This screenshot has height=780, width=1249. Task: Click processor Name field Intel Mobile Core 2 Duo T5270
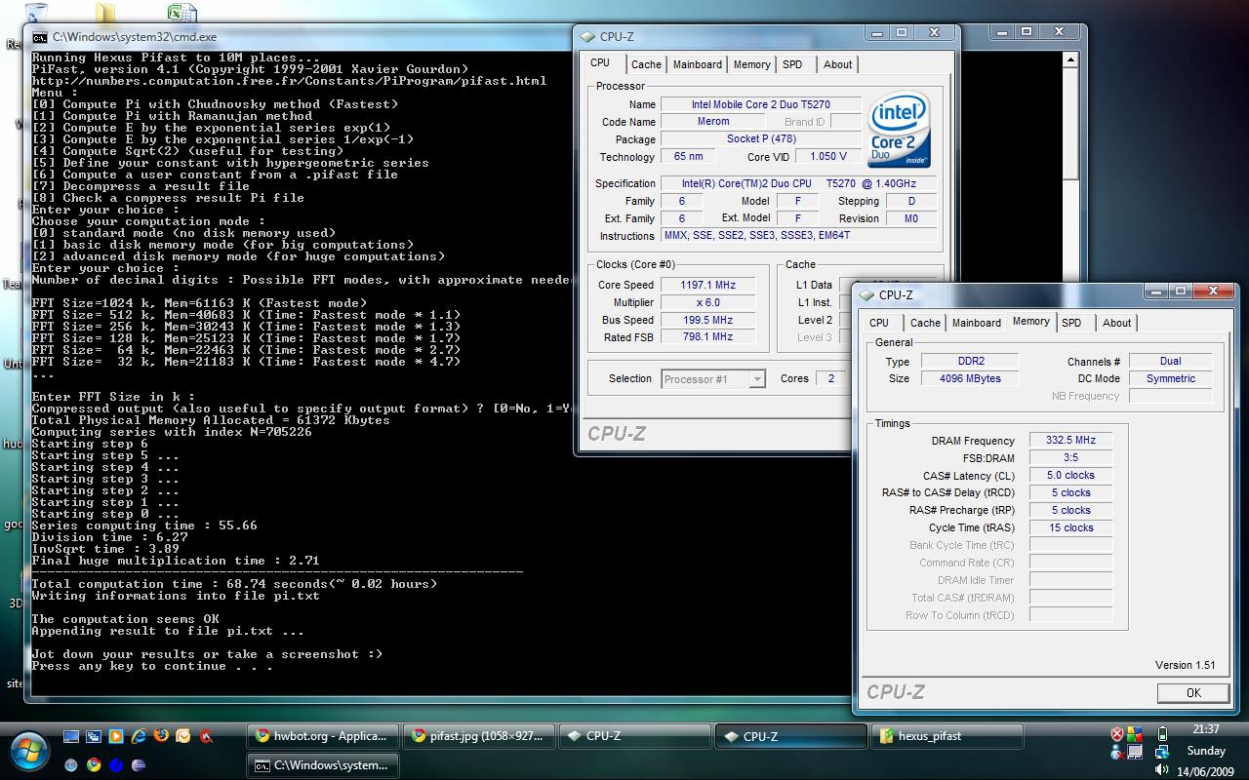point(761,104)
